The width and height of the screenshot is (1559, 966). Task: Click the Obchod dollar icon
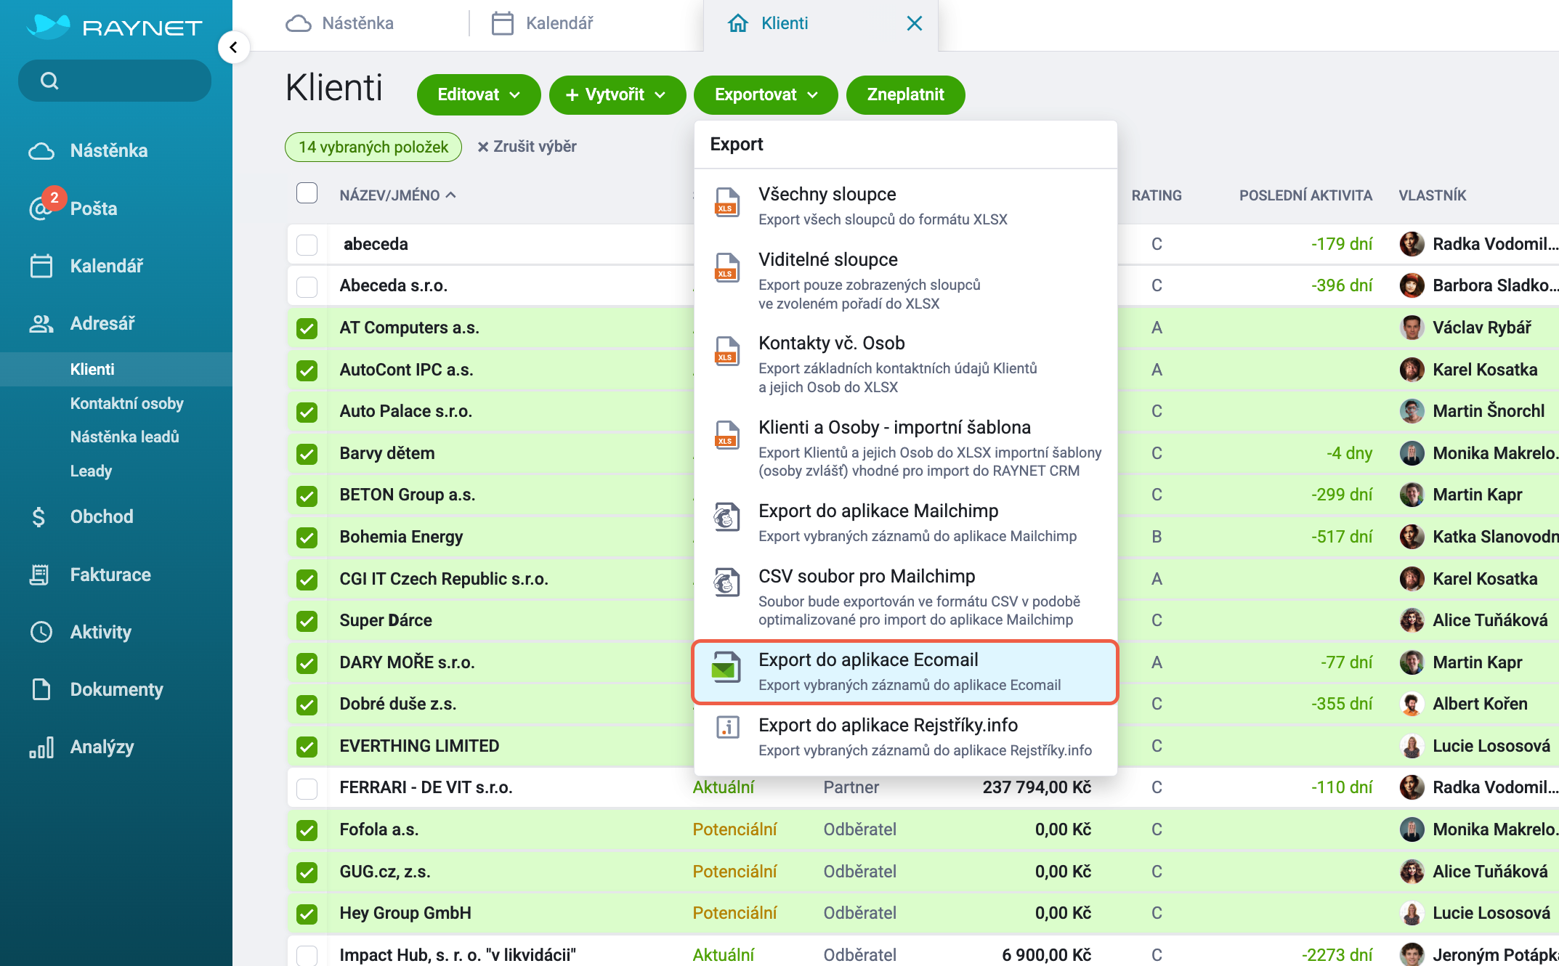[x=39, y=517]
